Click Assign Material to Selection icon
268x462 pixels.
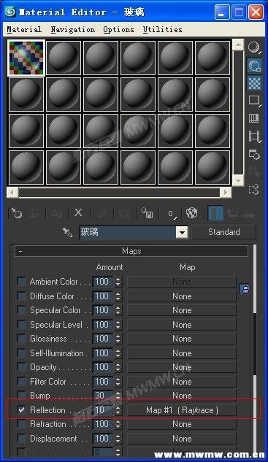click(x=57, y=213)
